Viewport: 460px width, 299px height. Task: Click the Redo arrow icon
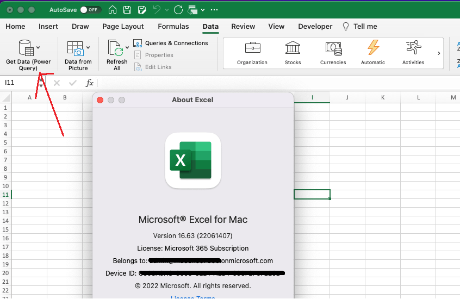178,10
